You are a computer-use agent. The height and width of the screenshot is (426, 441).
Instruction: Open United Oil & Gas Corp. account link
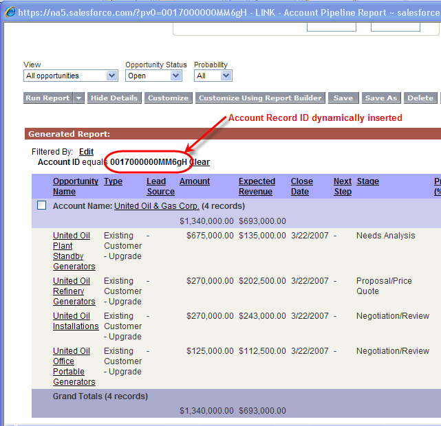point(157,206)
